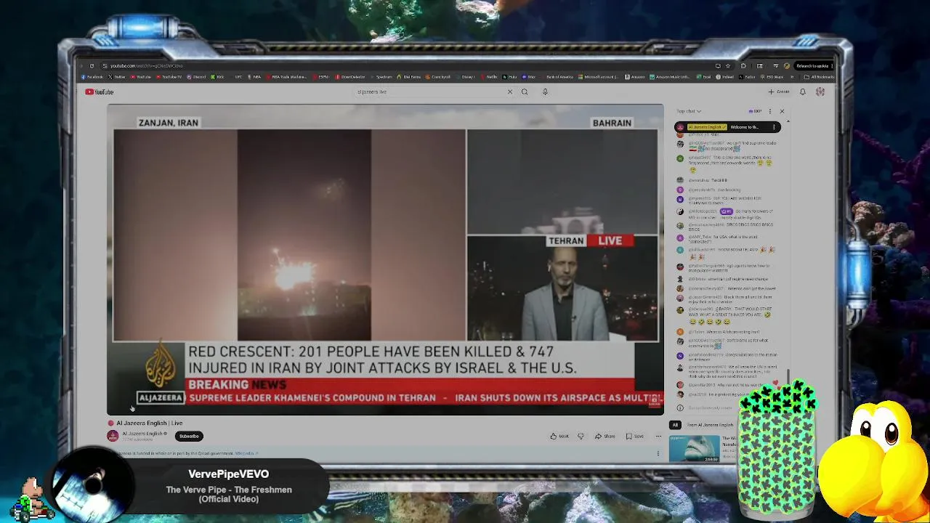
Task: Click the browser address bar
Action: pos(407,66)
